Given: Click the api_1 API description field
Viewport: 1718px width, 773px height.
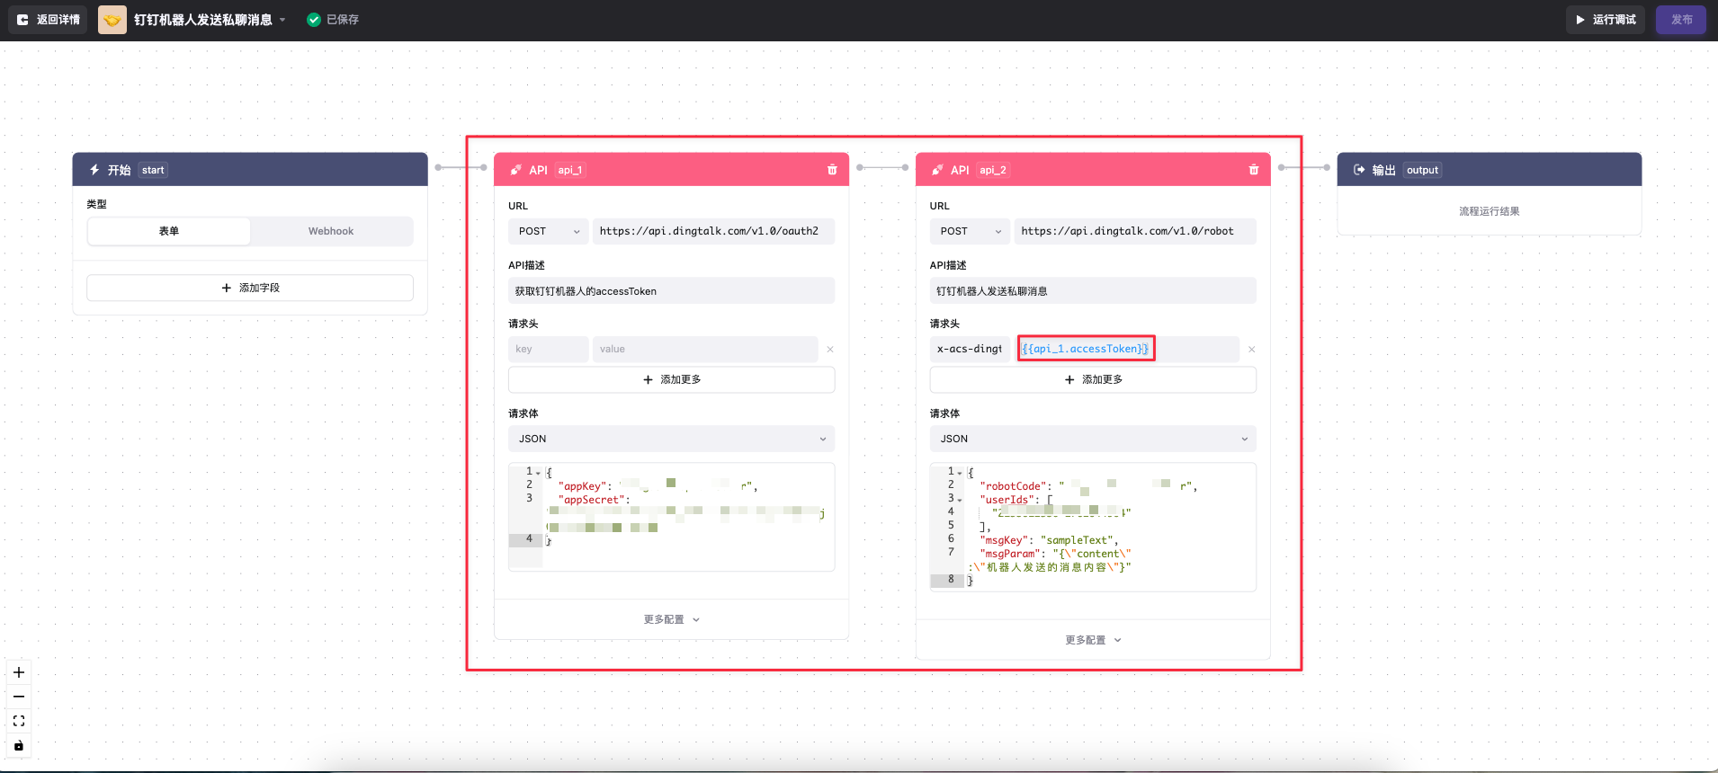Looking at the screenshot, I should coord(671,291).
